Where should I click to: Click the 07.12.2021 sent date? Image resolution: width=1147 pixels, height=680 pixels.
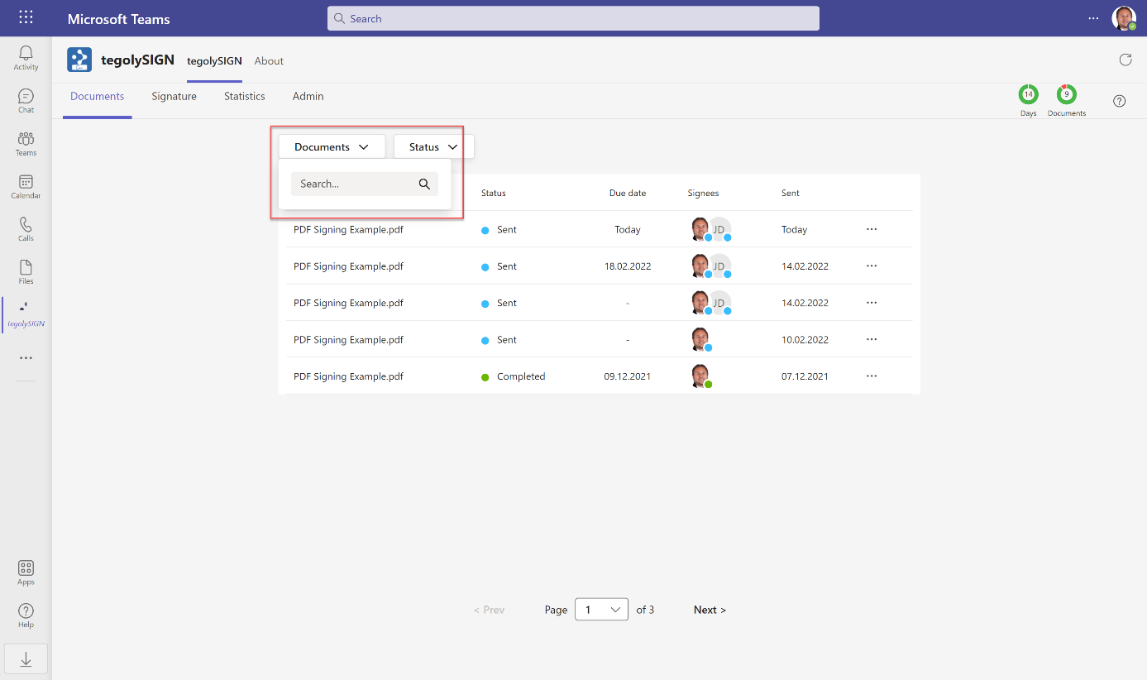tap(805, 376)
